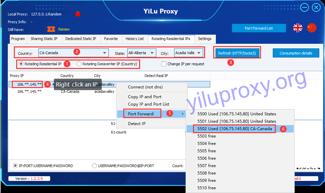Open the Port Forward List button
This screenshot has height=193, width=325.
[259, 28]
